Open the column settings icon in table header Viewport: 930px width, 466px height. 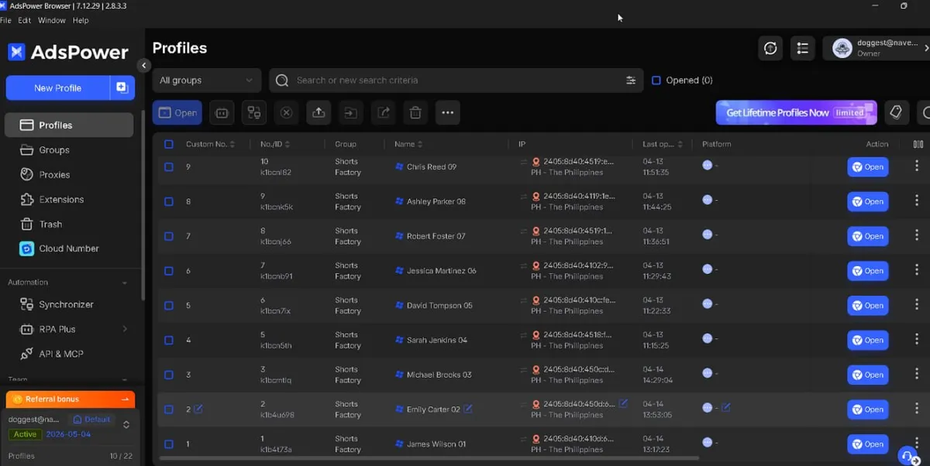pos(918,144)
